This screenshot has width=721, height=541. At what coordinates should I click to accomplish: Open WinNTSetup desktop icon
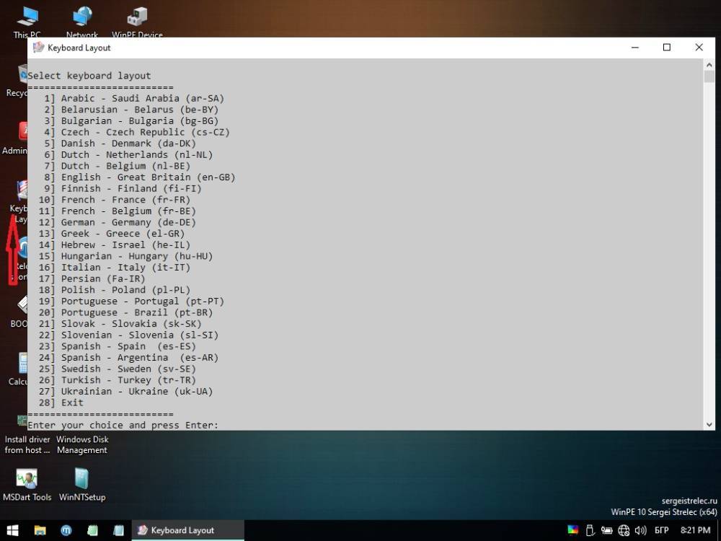tap(82, 485)
